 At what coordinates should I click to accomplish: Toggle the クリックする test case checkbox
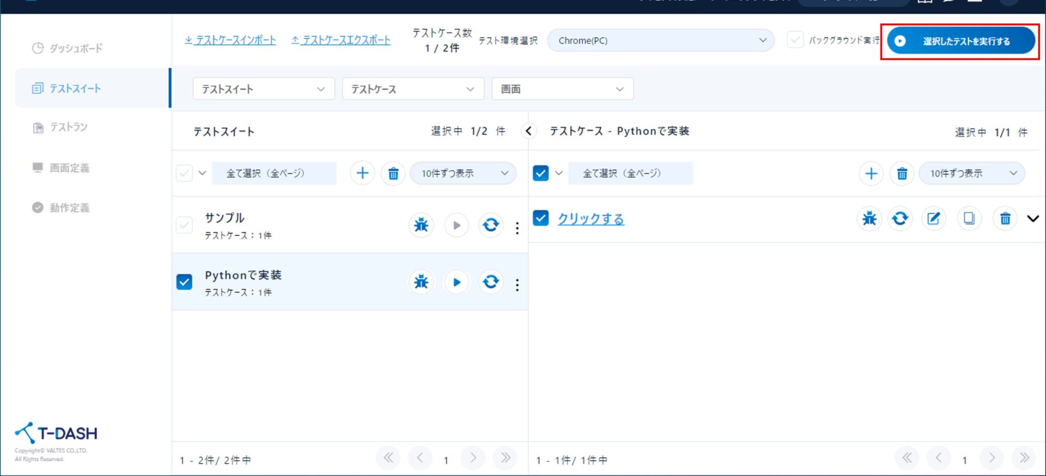540,218
